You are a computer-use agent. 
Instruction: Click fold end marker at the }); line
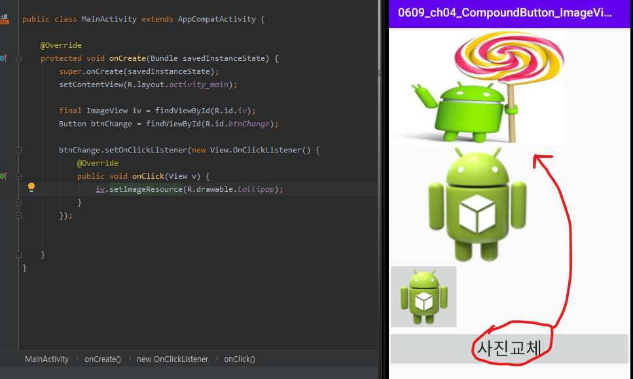pos(18,215)
